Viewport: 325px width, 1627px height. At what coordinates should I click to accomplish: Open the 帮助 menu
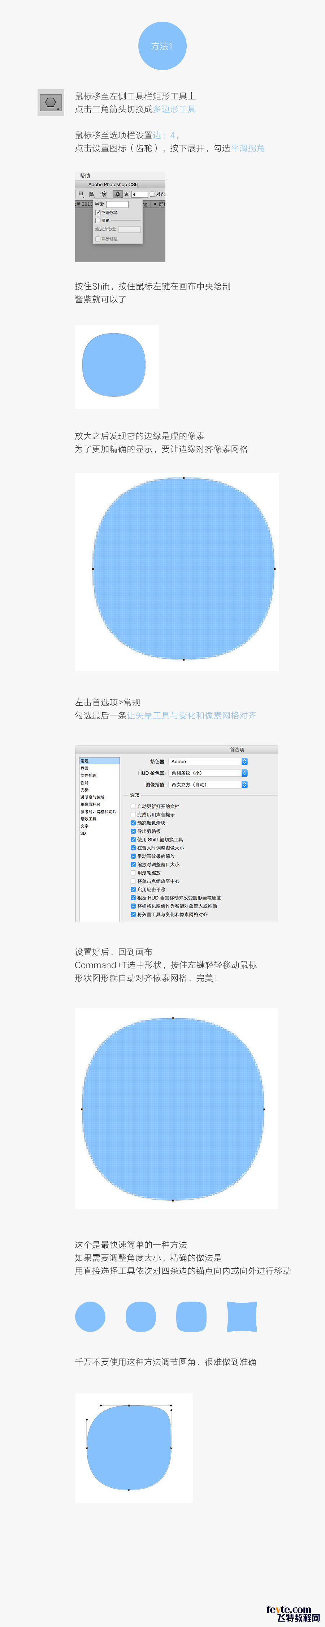click(84, 176)
